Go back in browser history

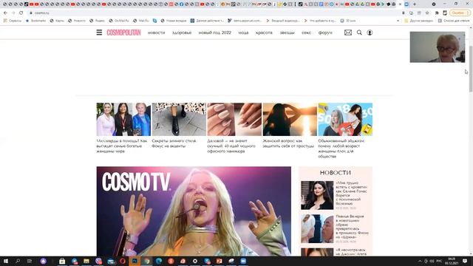[5, 13]
